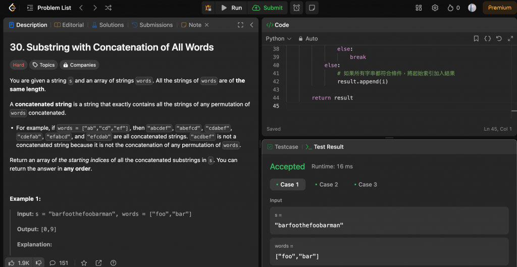This screenshot has width=517, height=267.
Task: Open the notes sticky icon
Action: pos(312,8)
